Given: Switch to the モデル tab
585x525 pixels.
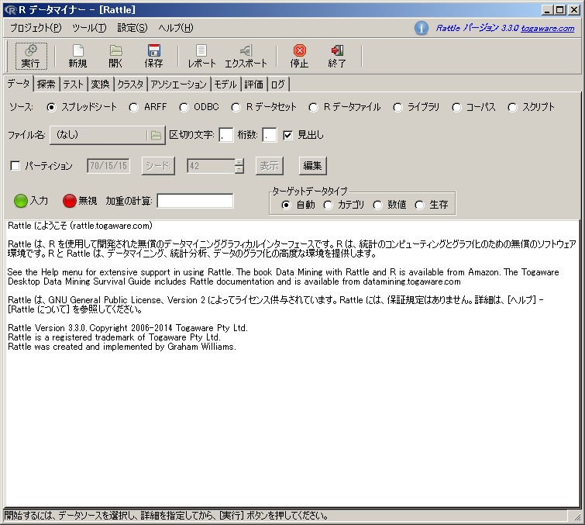Looking at the screenshot, I should (225, 85).
